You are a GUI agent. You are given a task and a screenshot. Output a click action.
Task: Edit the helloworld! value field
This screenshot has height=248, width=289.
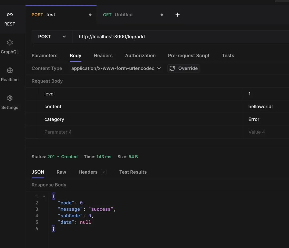[x=260, y=107]
